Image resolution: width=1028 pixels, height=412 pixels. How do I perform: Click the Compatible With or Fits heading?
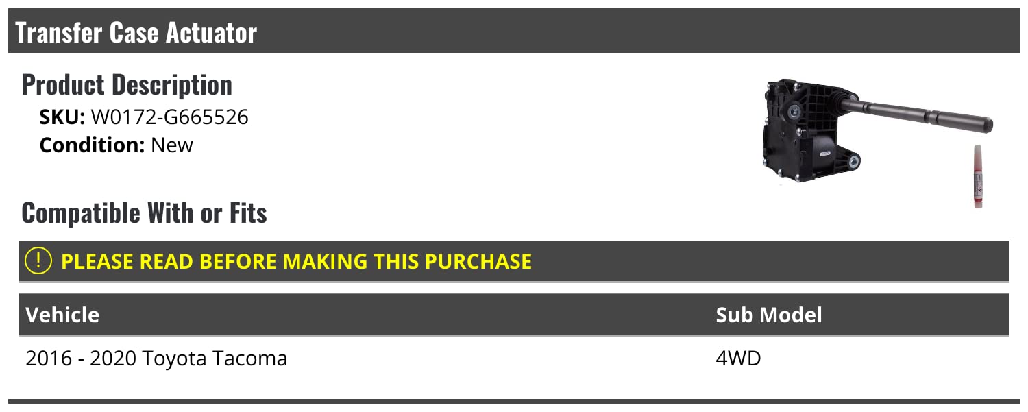(x=144, y=213)
